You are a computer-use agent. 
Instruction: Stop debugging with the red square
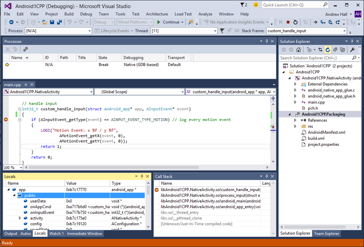pyautogui.click(x=288, y=22)
